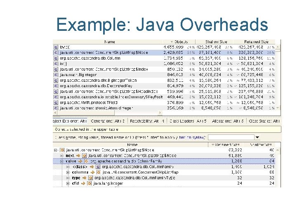
Task: Click the 'Objects selected in the upper table' label
Action: pos(87,129)
